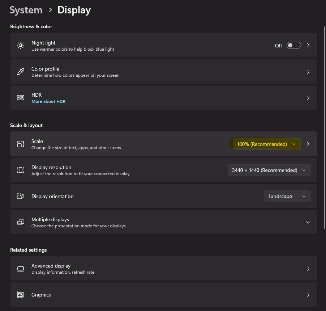Click the Display orientation icon
326x311 pixels.
point(21,196)
